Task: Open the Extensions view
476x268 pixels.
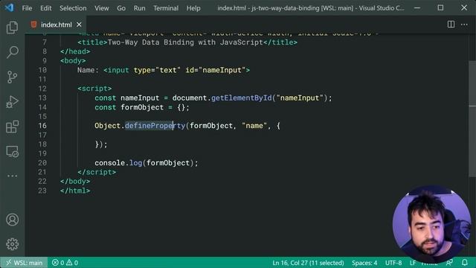Action: coord(12,127)
